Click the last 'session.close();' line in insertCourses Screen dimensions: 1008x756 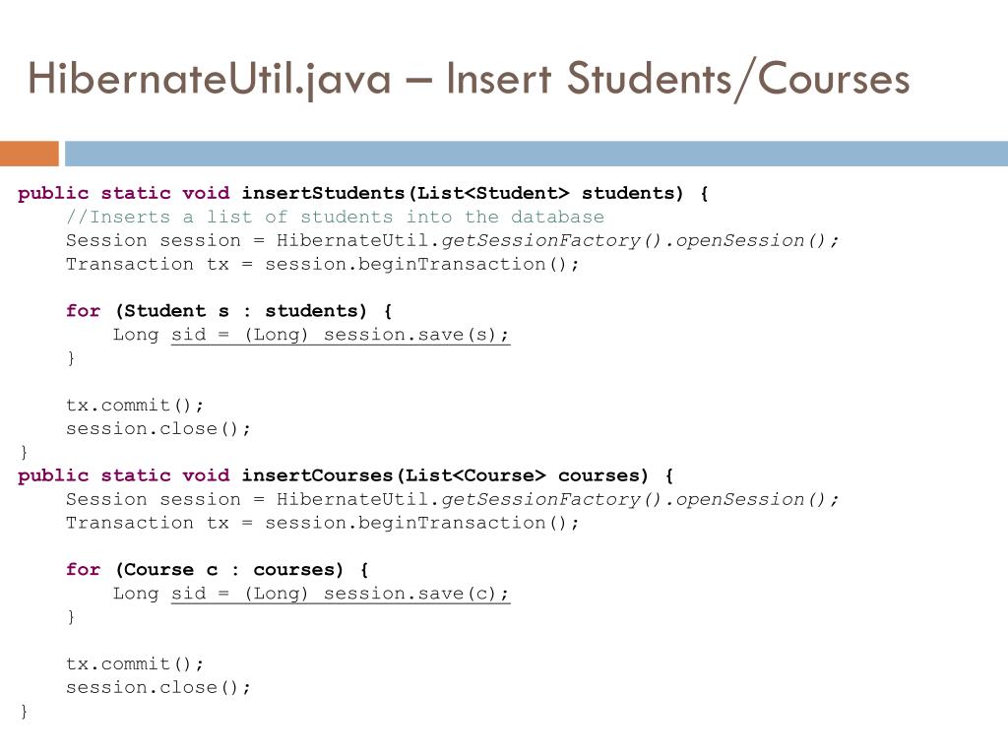[x=158, y=687]
